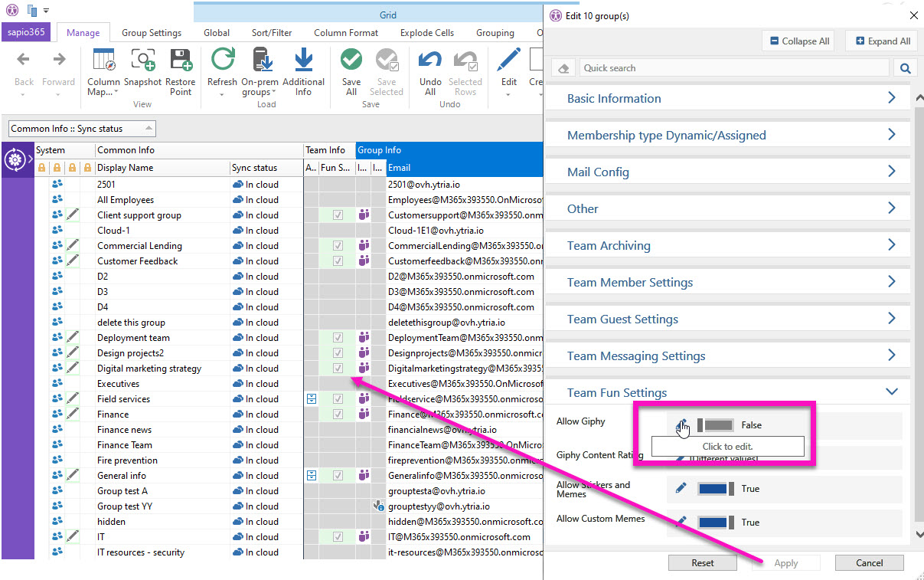Image resolution: width=924 pixels, height=580 pixels.
Task: Toggle the Allow Stickers and Memes switch
Action: tap(716, 489)
